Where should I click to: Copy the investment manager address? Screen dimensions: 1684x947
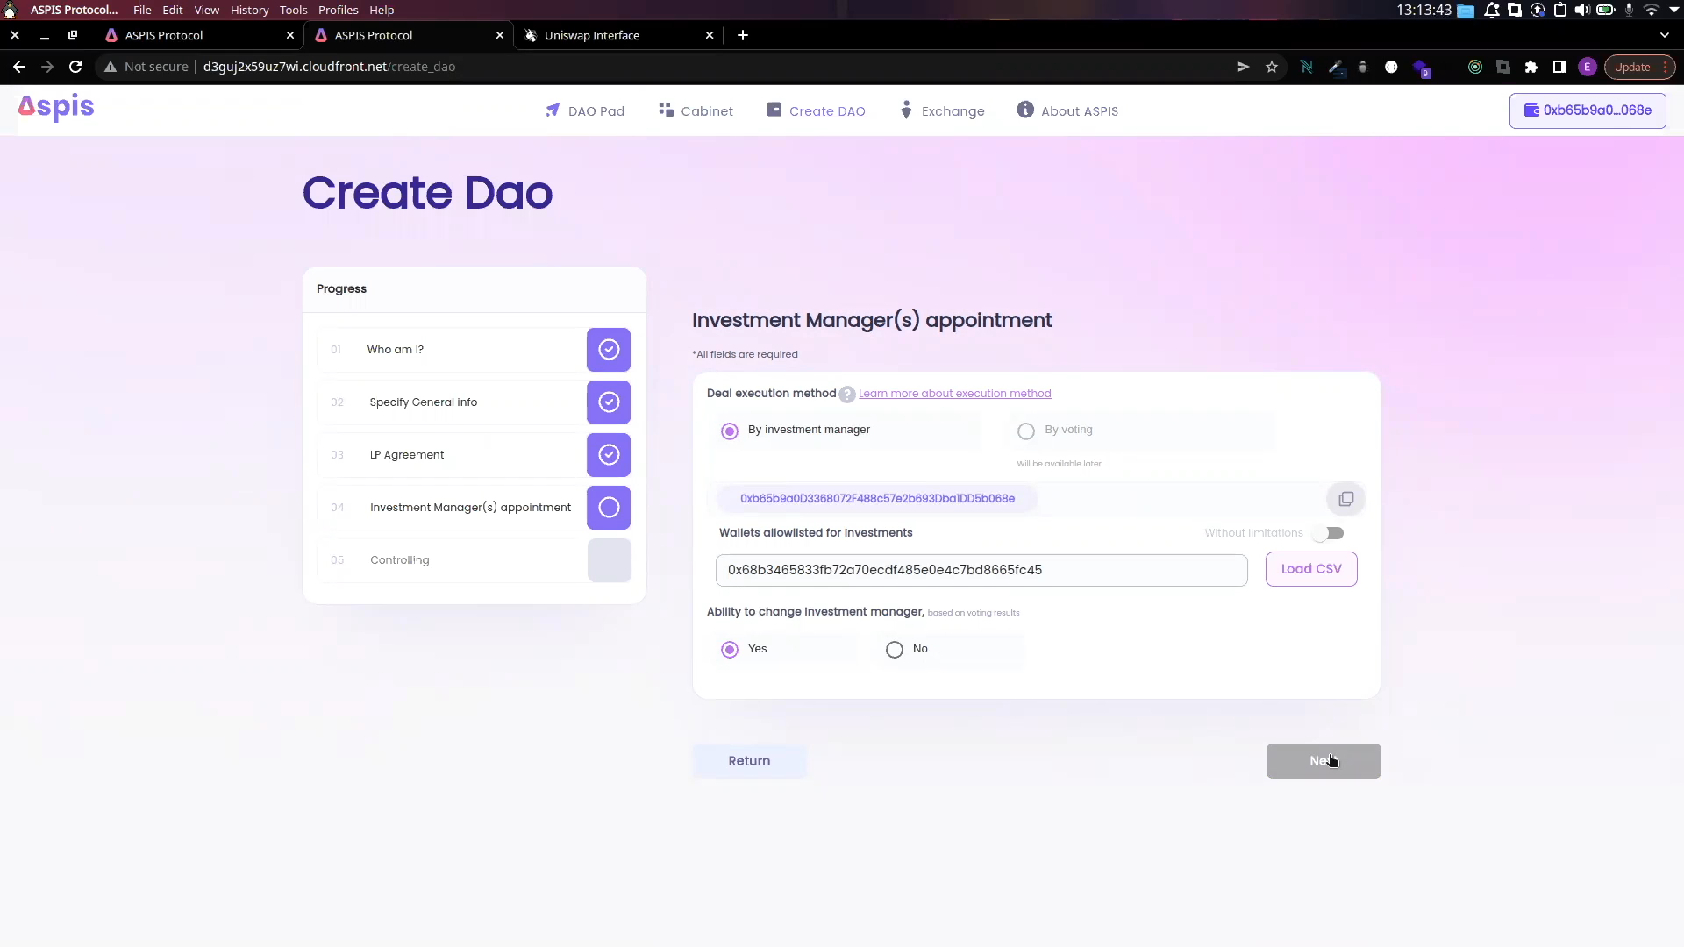coord(1345,499)
